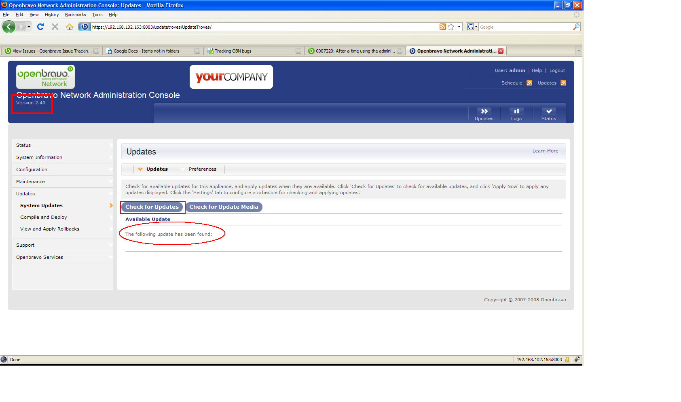Open the Bookmarks menu
This screenshot has height=402, width=681.
click(76, 15)
